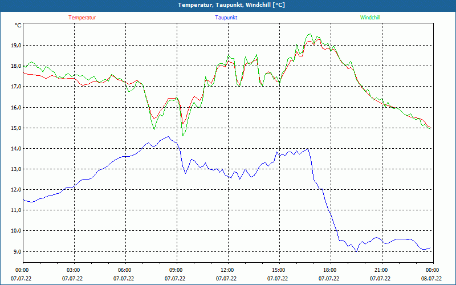Click the blue Taupunkt legend label

[226, 18]
